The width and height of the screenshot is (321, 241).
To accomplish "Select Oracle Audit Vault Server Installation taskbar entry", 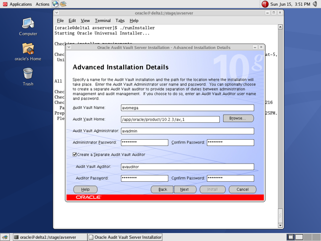I will tap(125, 237).
